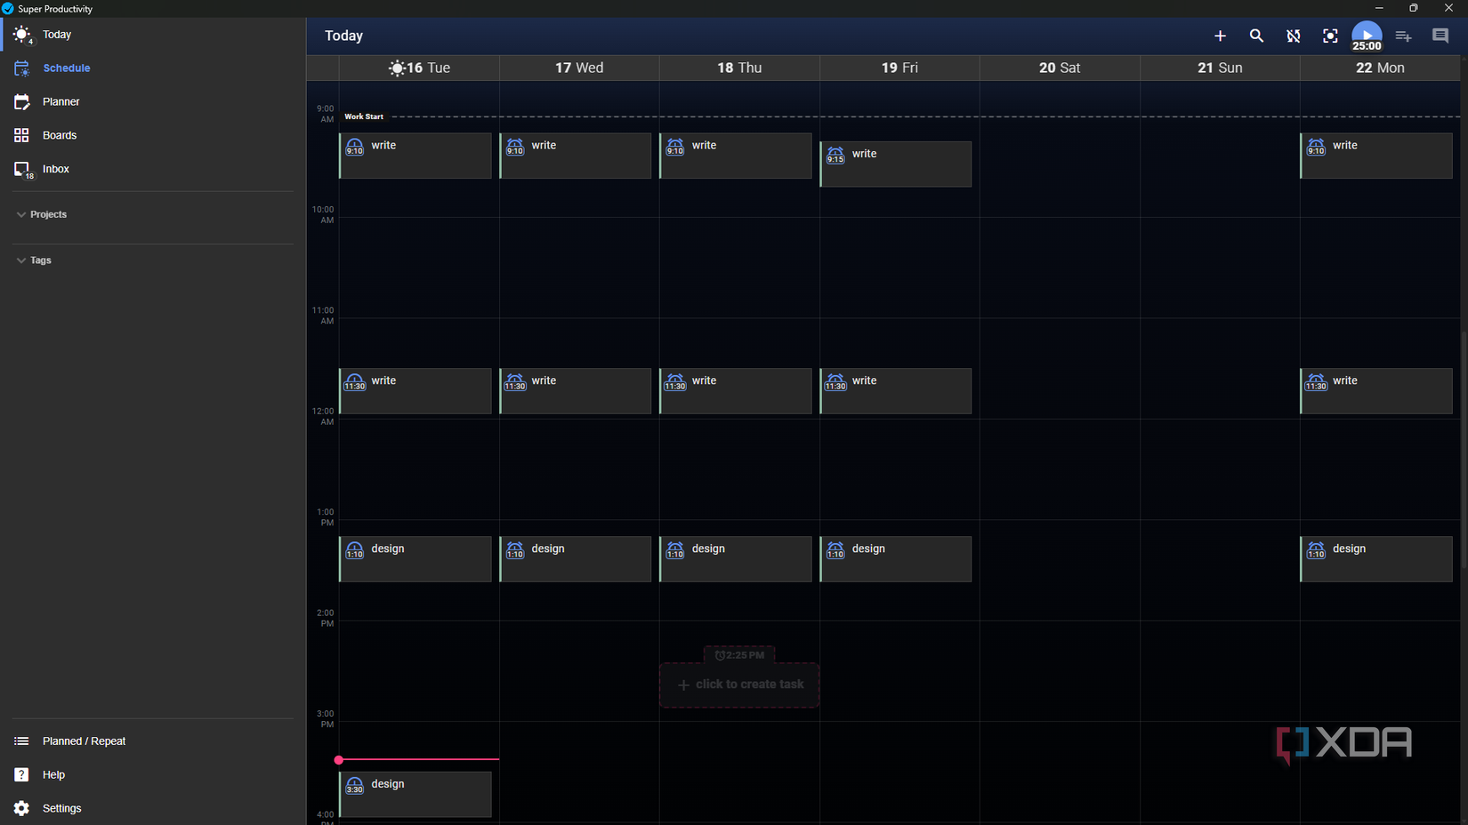This screenshot has height=825, width=1468.
Task: Click to create task at 2:25 PM
Action: pyautogui.click(x=739, y=685)
